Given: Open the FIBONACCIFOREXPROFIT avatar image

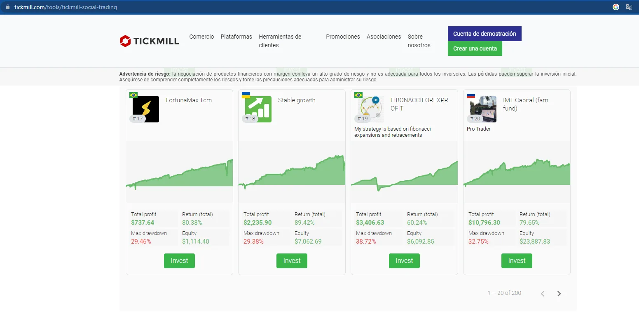Looking at the screenshot, I should click(371, 109).
